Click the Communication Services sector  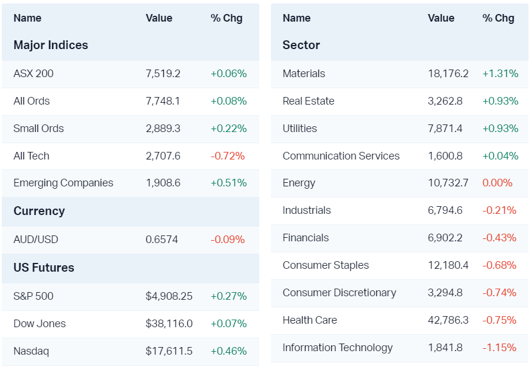point(341,156)
